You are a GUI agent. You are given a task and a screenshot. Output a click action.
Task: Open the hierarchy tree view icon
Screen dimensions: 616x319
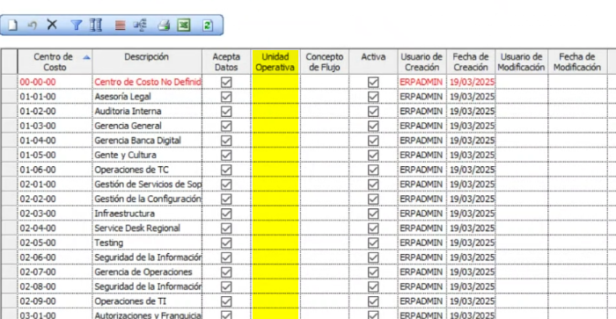140,25
